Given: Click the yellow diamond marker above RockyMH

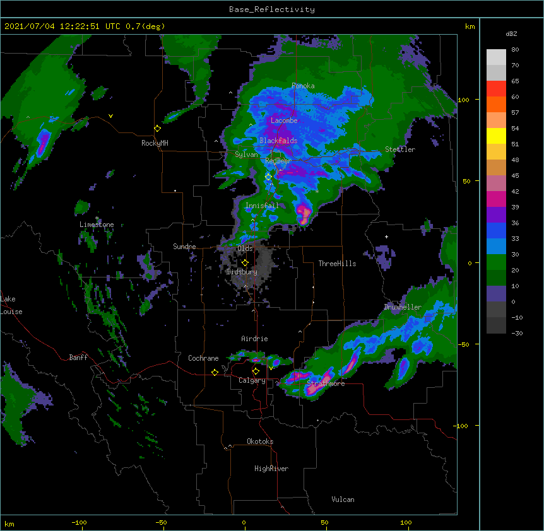Looking at the screenshot, I should coord(158,129).
